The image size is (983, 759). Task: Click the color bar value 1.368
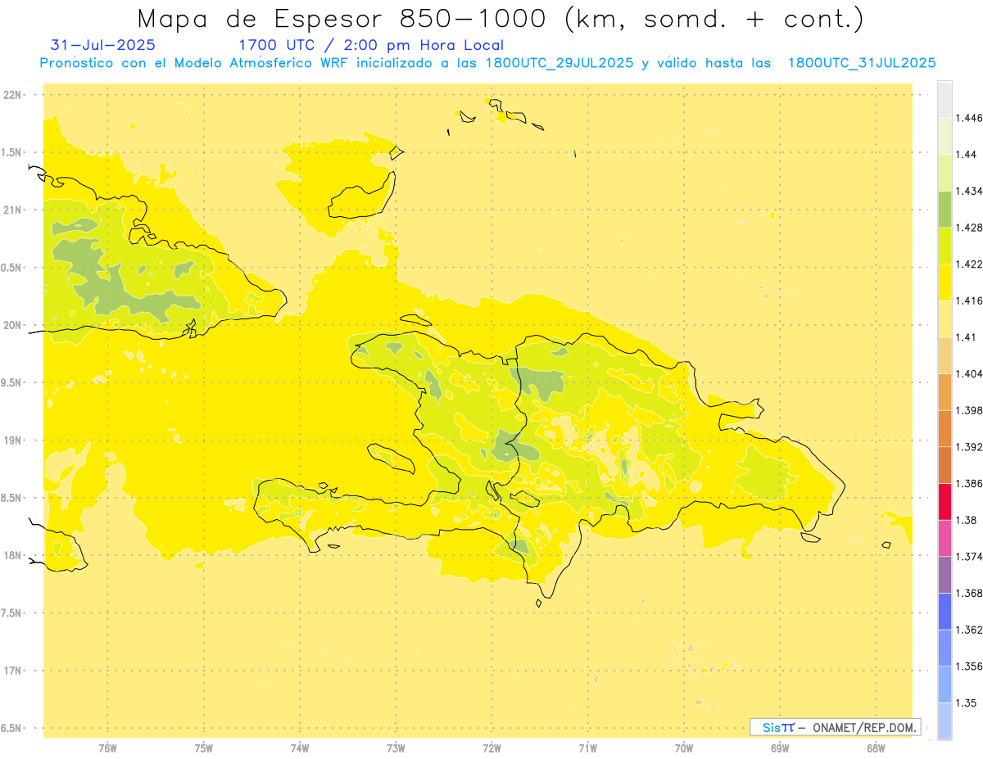(971, 594)
